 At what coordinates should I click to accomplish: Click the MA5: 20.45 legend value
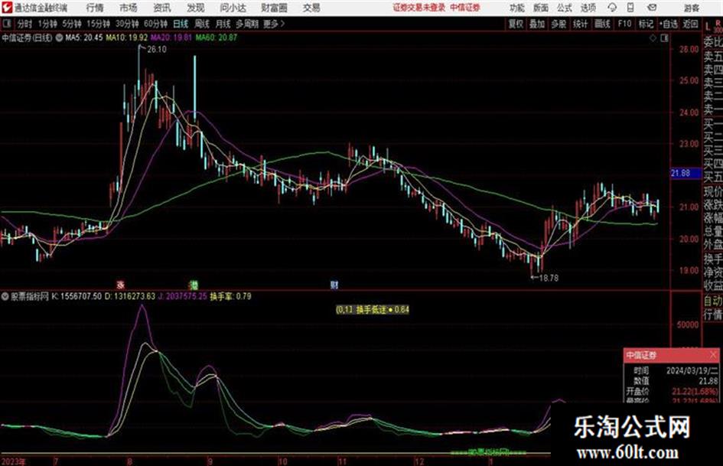pos(84,37)
